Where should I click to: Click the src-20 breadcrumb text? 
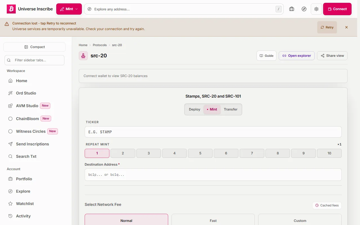(x=117, y=45)
